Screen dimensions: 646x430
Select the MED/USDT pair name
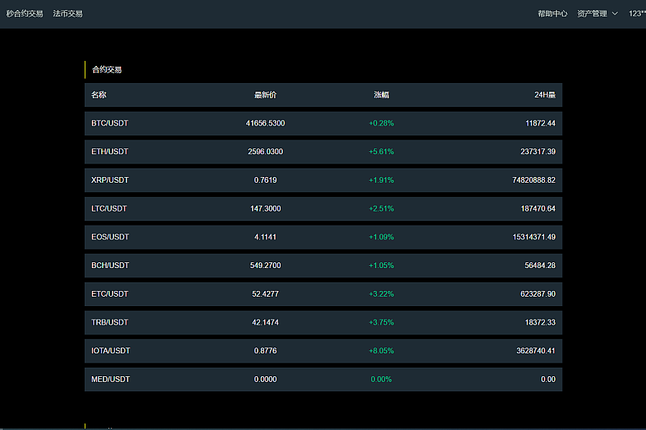click(x=111, y=379)
